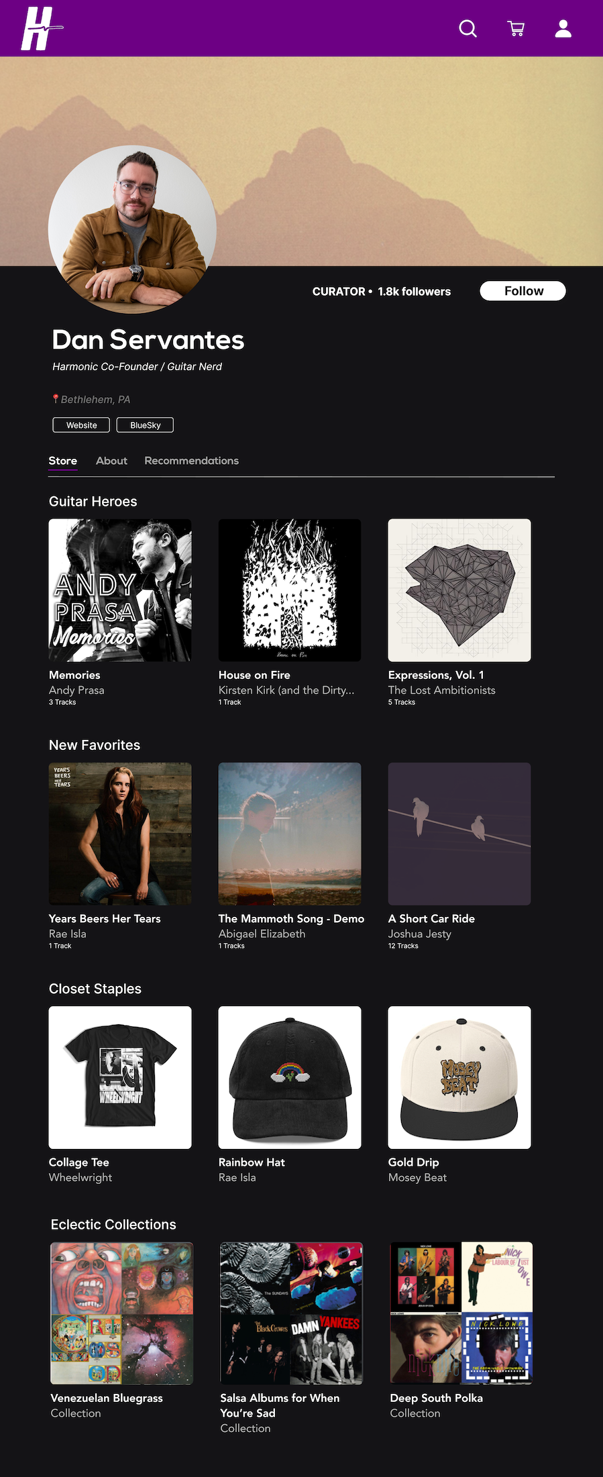Screen dimensions: 603x1477
Task: Open the Website link button
Action: (81, 425)
